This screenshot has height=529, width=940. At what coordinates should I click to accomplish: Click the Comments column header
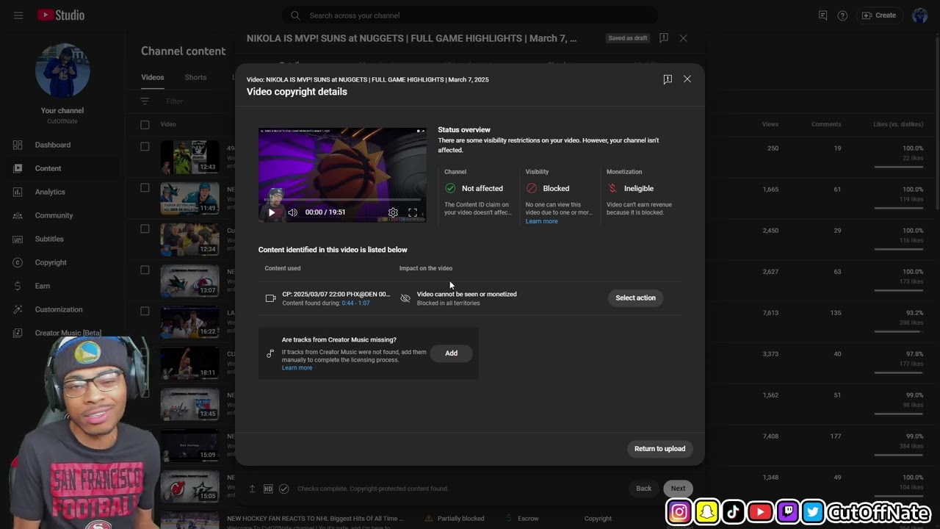pyautogui.click(x=826, y=124)
